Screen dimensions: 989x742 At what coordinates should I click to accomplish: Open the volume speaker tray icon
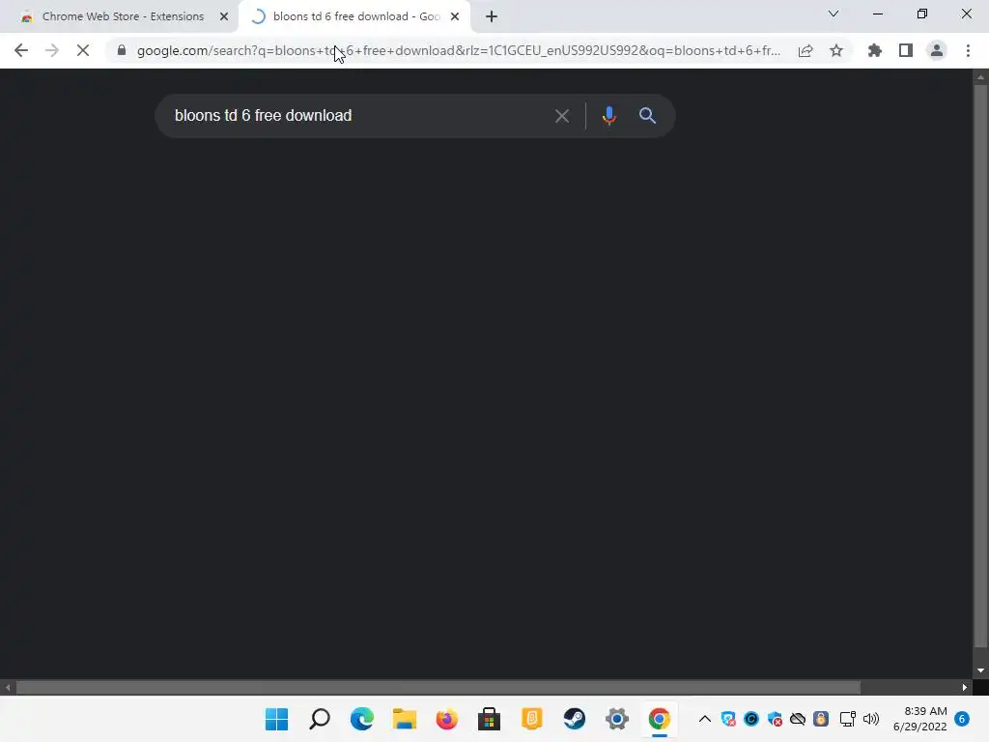871,719
